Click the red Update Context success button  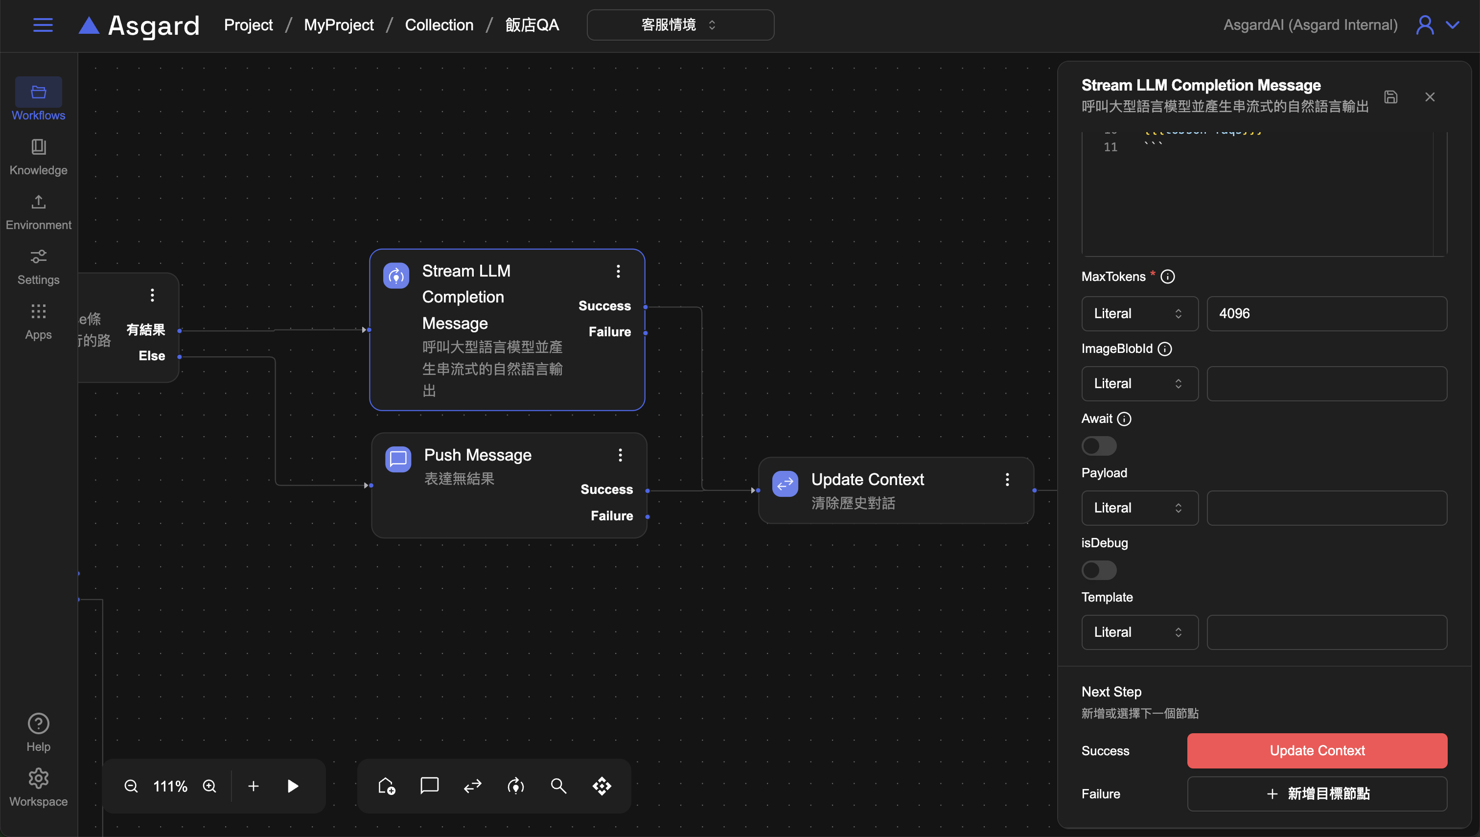pyautogui.click(x=1317, y=750)
